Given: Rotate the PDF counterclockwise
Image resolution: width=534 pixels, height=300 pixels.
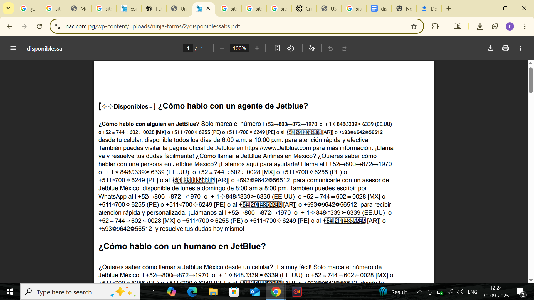Looking at the screenshot, I should [x=291, y=48].
